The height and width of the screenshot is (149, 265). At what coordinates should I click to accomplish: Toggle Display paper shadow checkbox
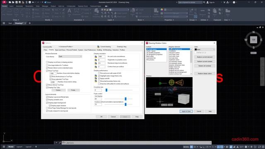[x=50, y=106]
